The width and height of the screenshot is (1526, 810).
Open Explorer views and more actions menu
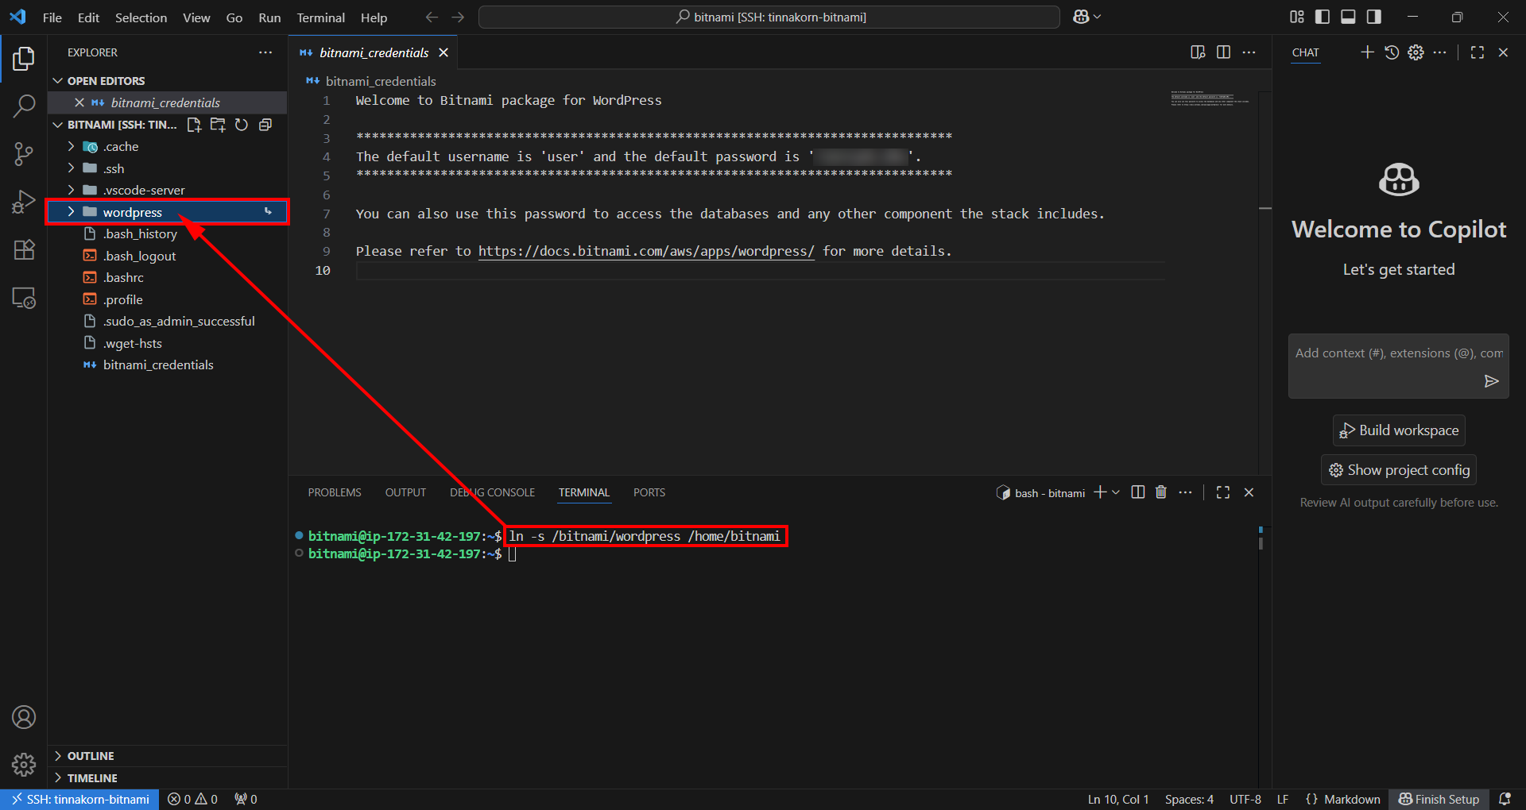click(265, 52)
